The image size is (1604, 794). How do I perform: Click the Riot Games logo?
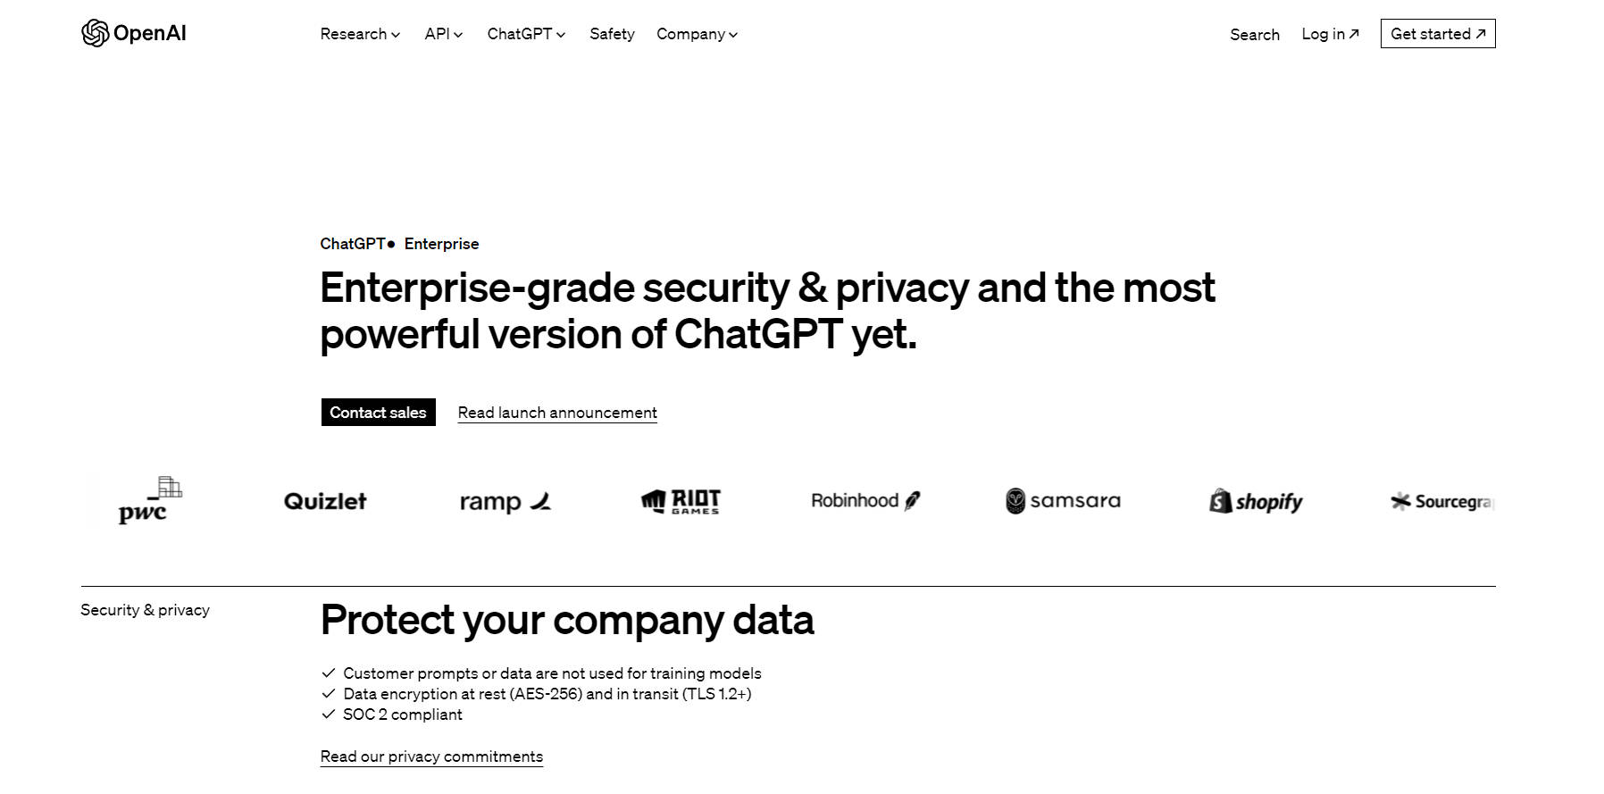[x=679, y=501]
